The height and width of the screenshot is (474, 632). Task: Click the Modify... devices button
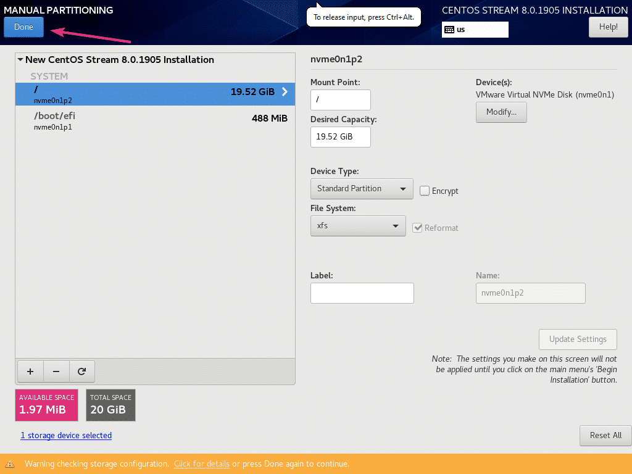[501, 112]
